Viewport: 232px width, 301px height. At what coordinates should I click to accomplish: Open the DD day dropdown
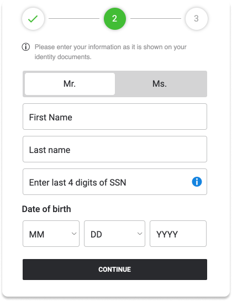click(115, 234)
